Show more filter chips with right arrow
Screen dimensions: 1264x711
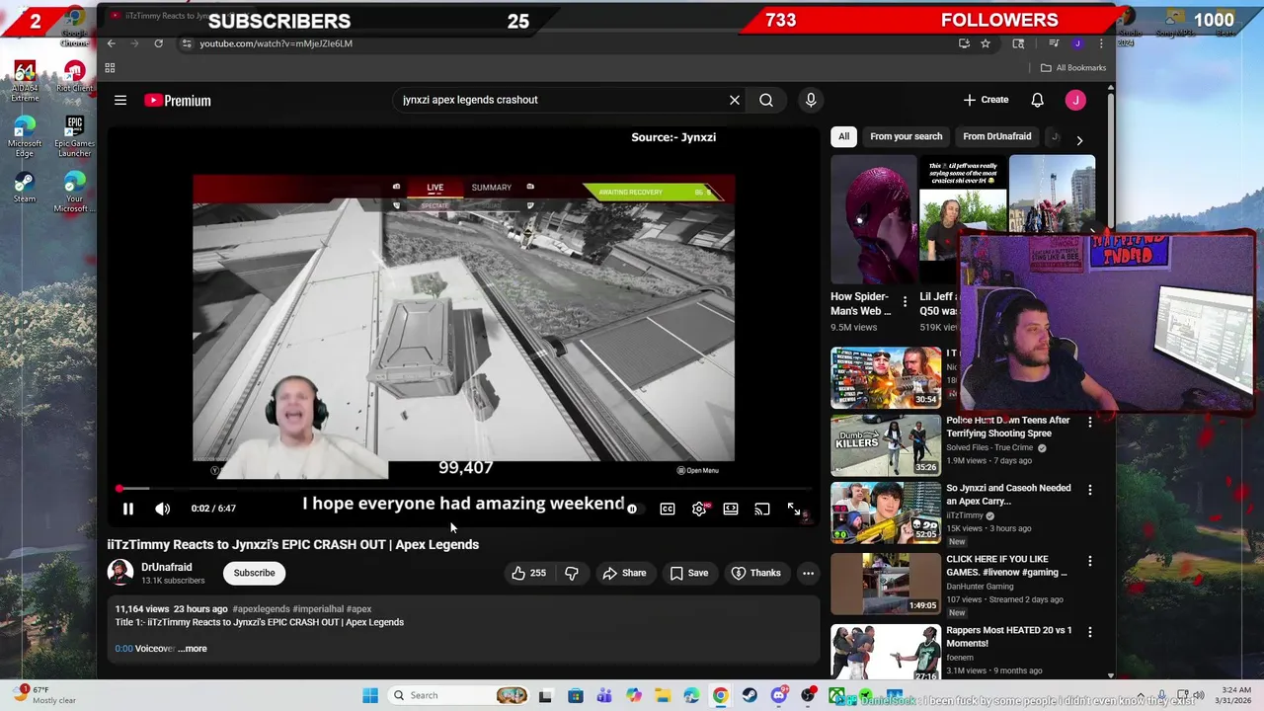[x=1079, y=140]
